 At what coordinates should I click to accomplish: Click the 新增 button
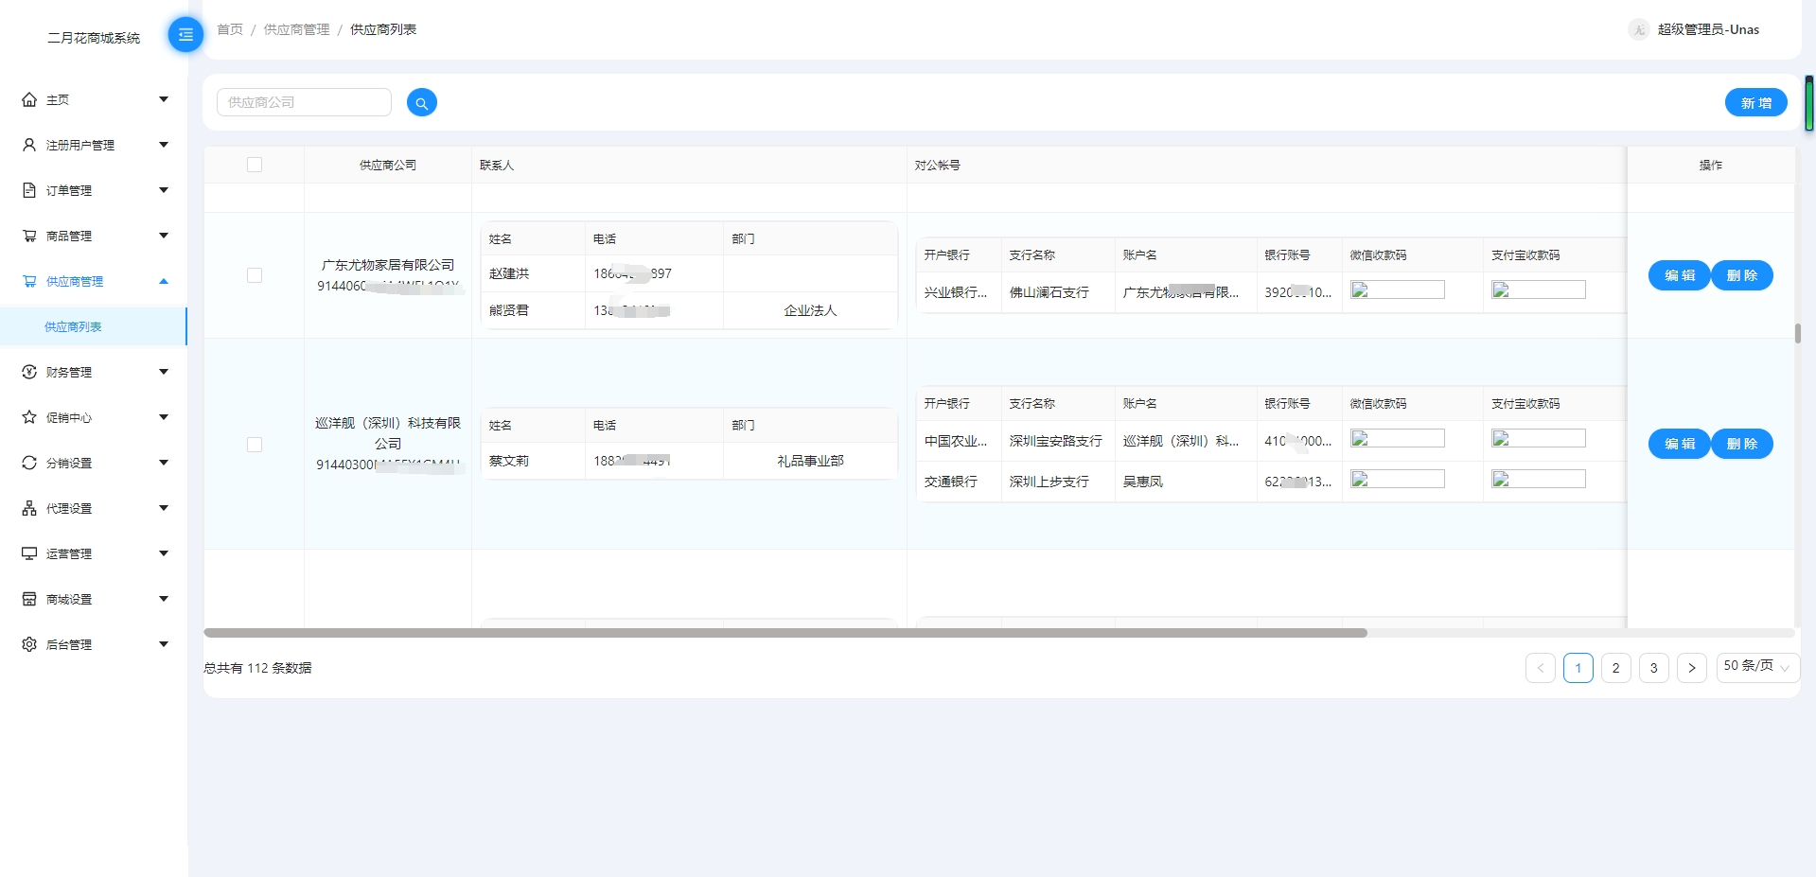tap(1755, 102)
